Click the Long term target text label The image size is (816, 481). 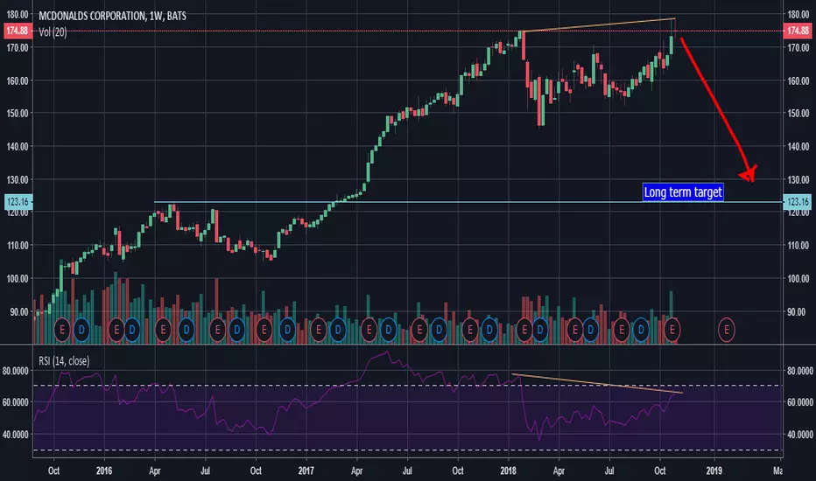click(x=683, y=192)
